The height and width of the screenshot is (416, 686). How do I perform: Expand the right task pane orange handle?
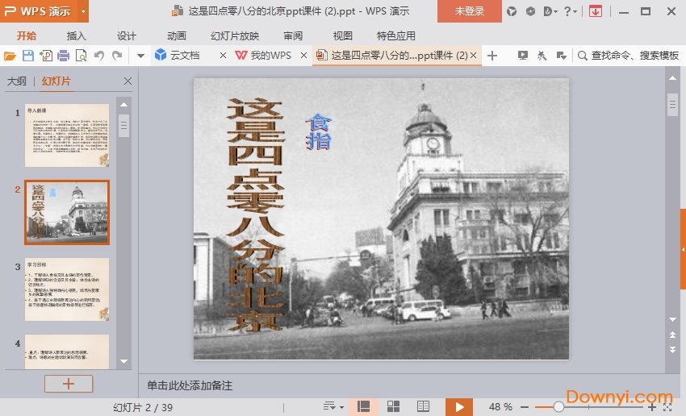click(x=683, y=249)
